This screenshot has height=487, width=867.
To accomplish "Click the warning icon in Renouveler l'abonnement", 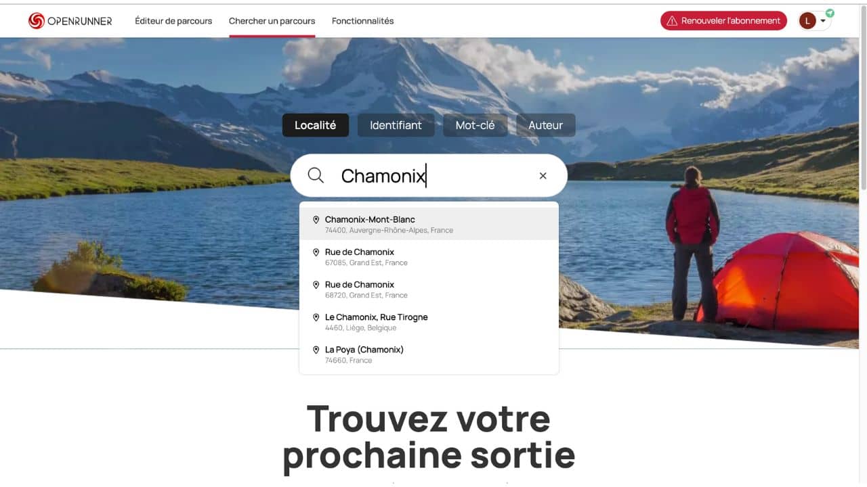I will coord(672,21).
